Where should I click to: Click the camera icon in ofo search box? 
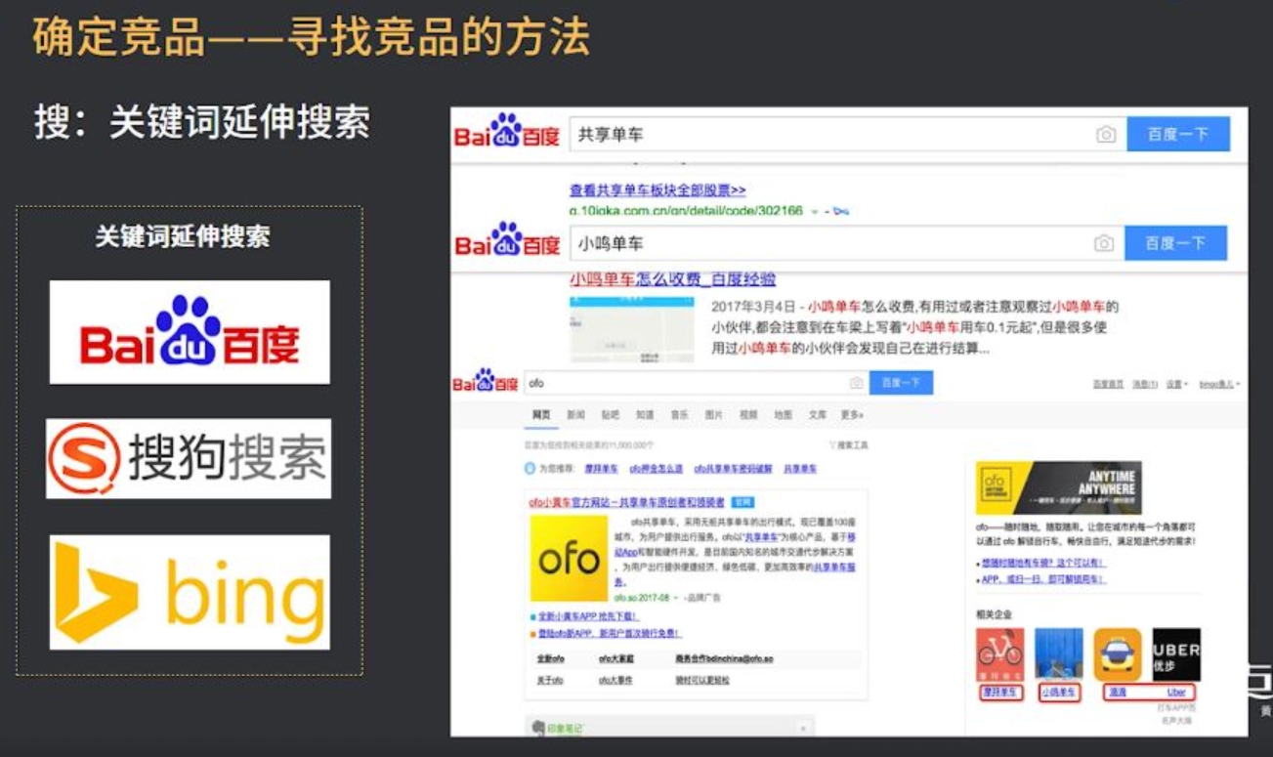click(x=857, y=383)
